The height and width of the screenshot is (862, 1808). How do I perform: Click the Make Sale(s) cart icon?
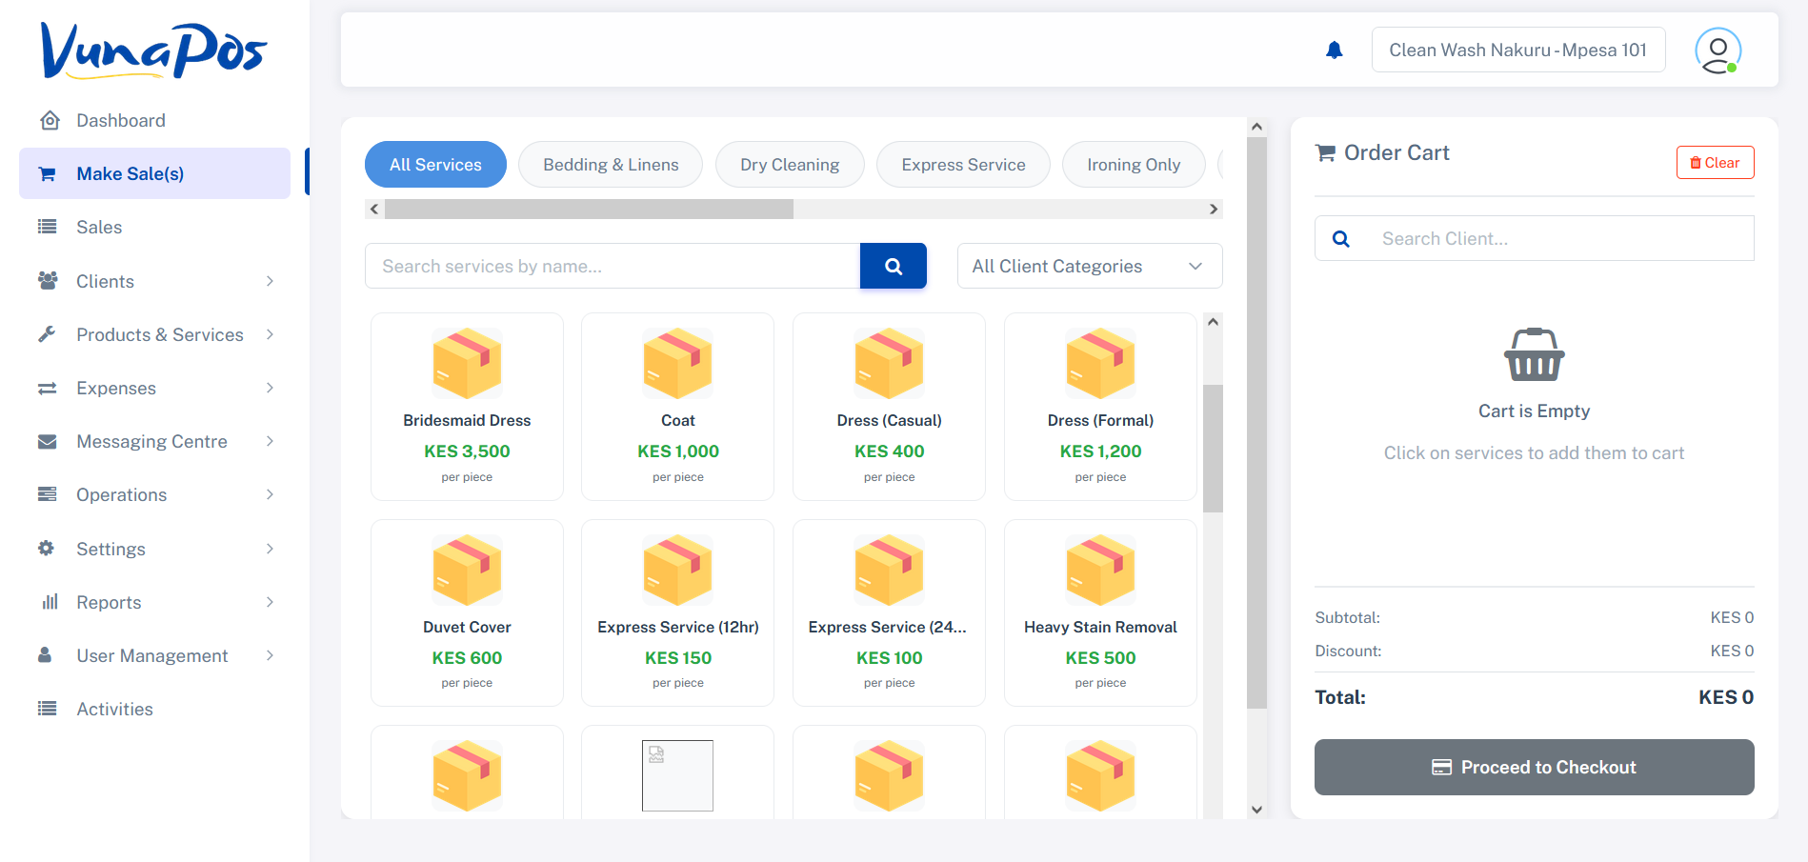(47, 173)
